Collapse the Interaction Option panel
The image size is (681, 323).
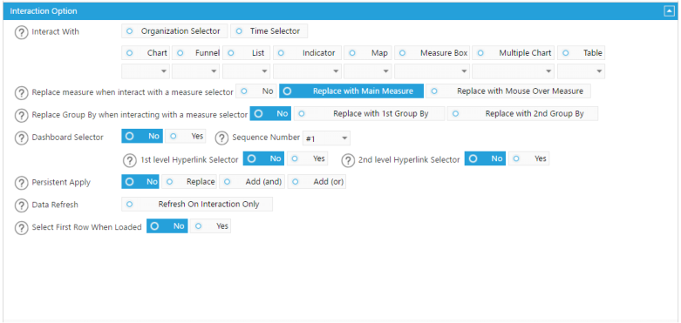[669, 11]
